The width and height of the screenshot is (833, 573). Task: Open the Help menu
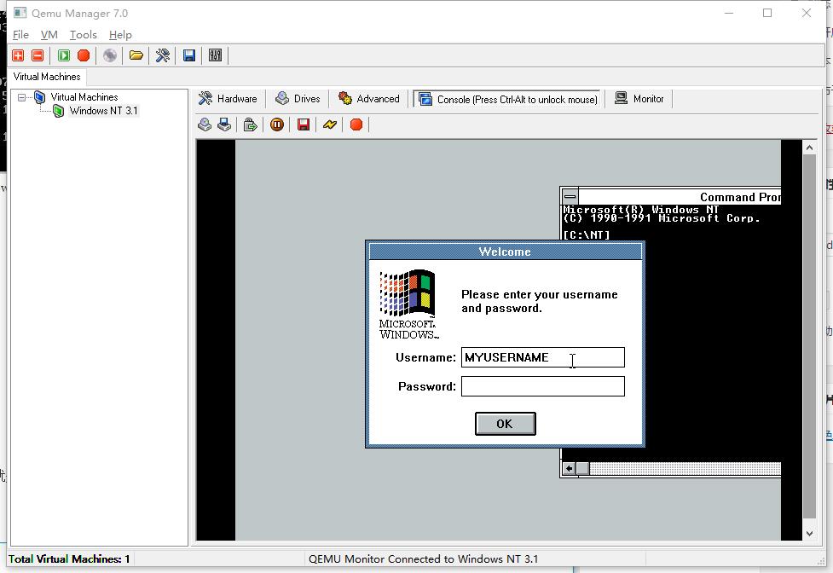pos(120,35)
